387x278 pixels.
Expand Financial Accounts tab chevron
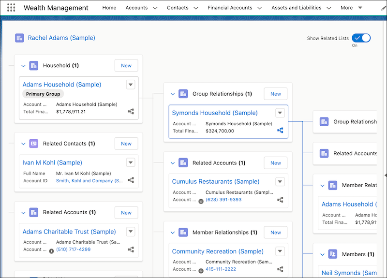click(259, 8)
